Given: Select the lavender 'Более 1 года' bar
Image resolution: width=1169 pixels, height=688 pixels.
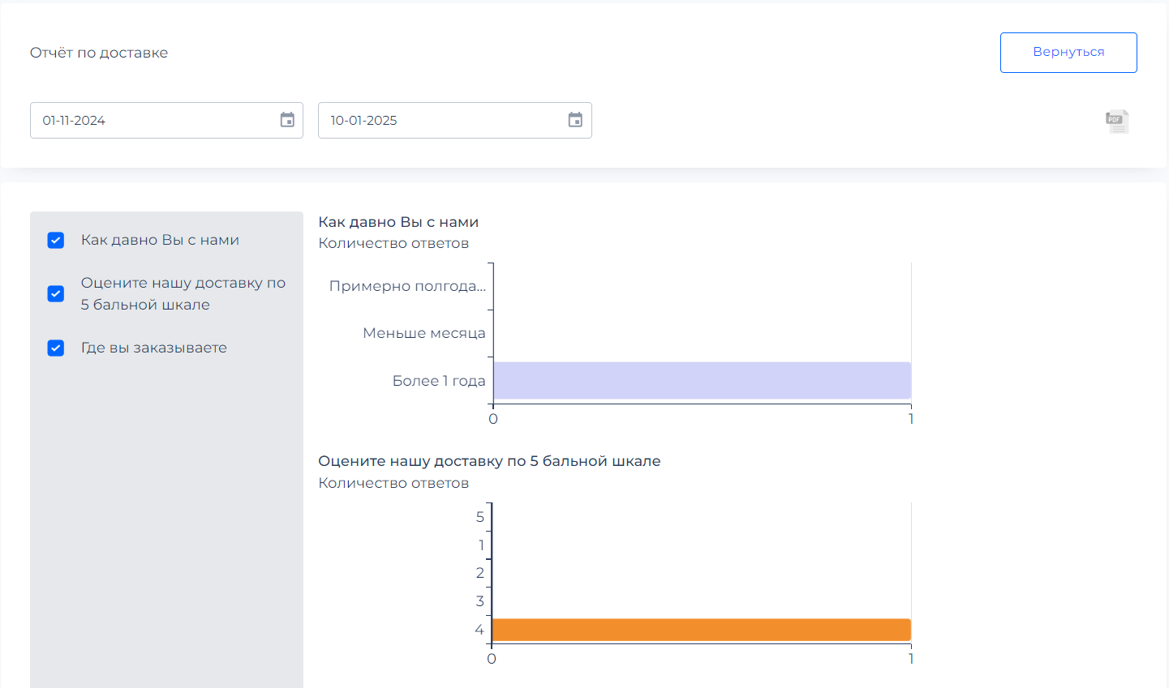Looking at the screenshot, I should (702, 380).
